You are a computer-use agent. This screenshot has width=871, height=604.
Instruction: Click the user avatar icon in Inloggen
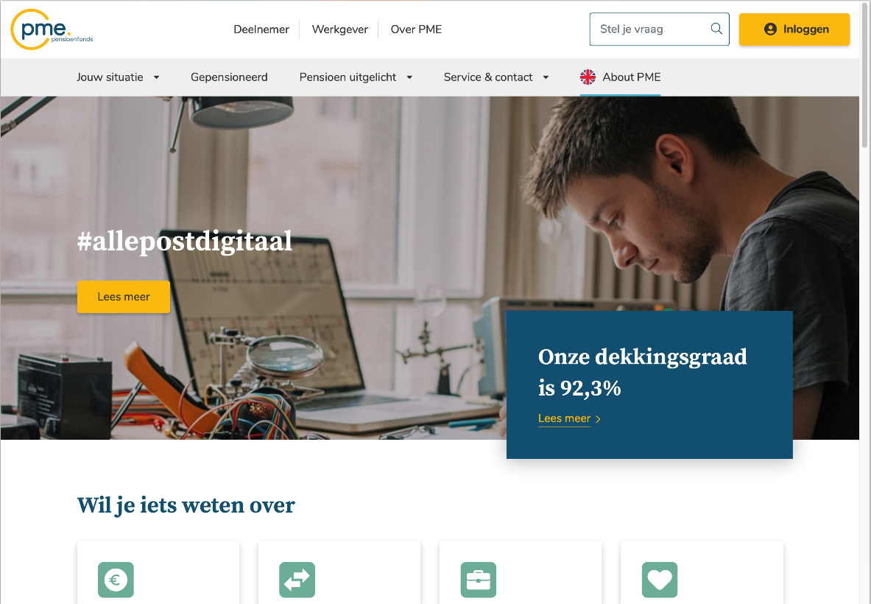pos(770,29)
